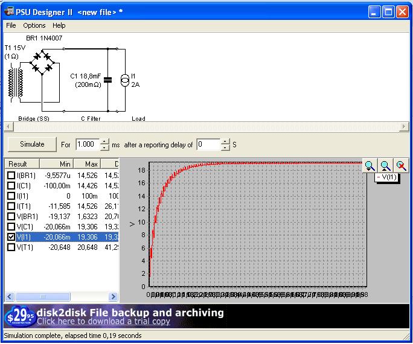
Task: Open the Options menu
Action: pos(34,26)
